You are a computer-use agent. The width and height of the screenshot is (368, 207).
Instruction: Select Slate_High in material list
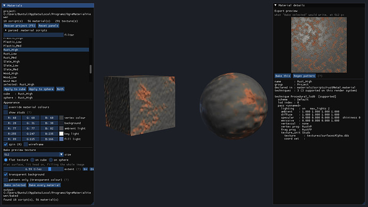46,61
